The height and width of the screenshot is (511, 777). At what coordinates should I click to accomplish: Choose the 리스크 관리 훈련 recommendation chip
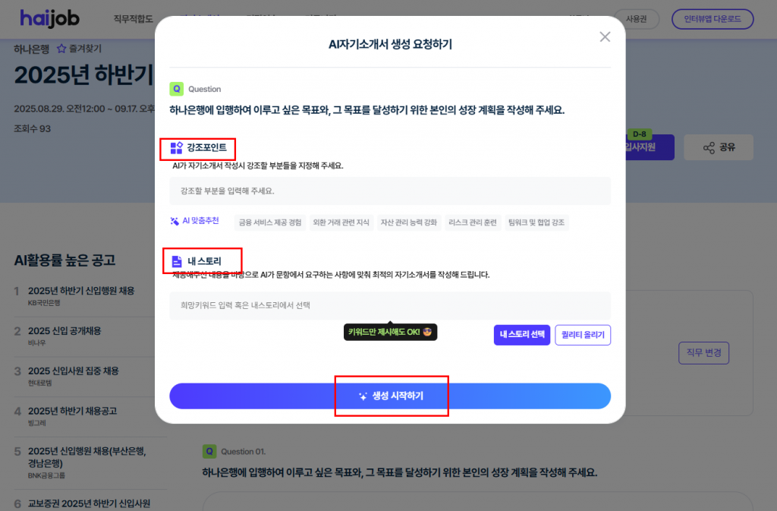pos(472,222)
